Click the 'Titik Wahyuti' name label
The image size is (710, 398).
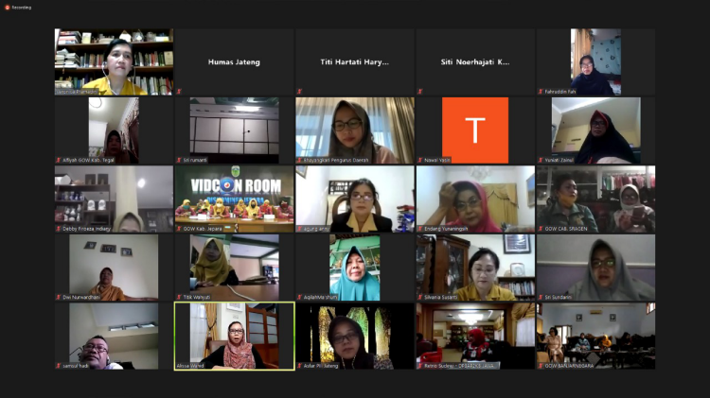[x=197, y=297]
